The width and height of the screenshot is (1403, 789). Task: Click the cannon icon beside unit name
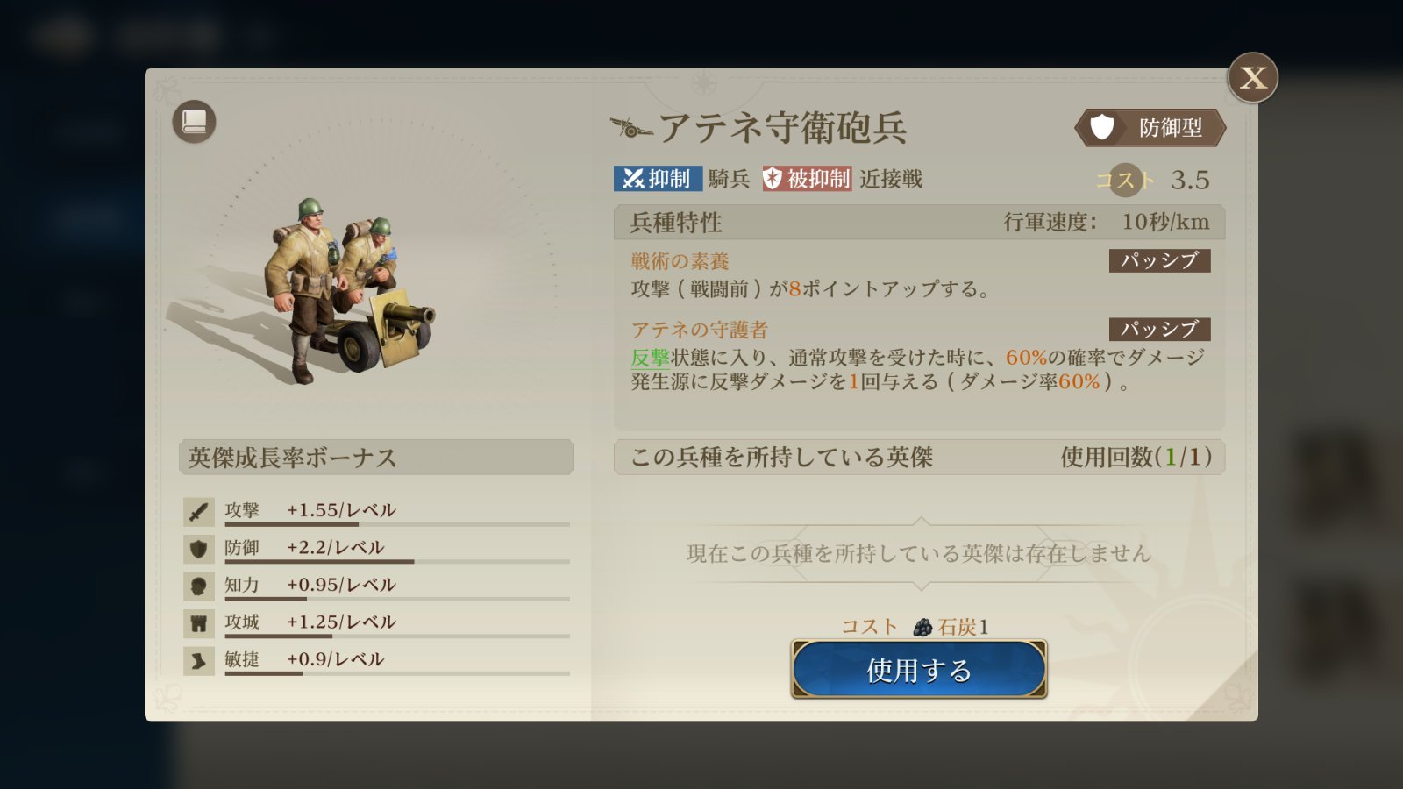coord(631,129)
